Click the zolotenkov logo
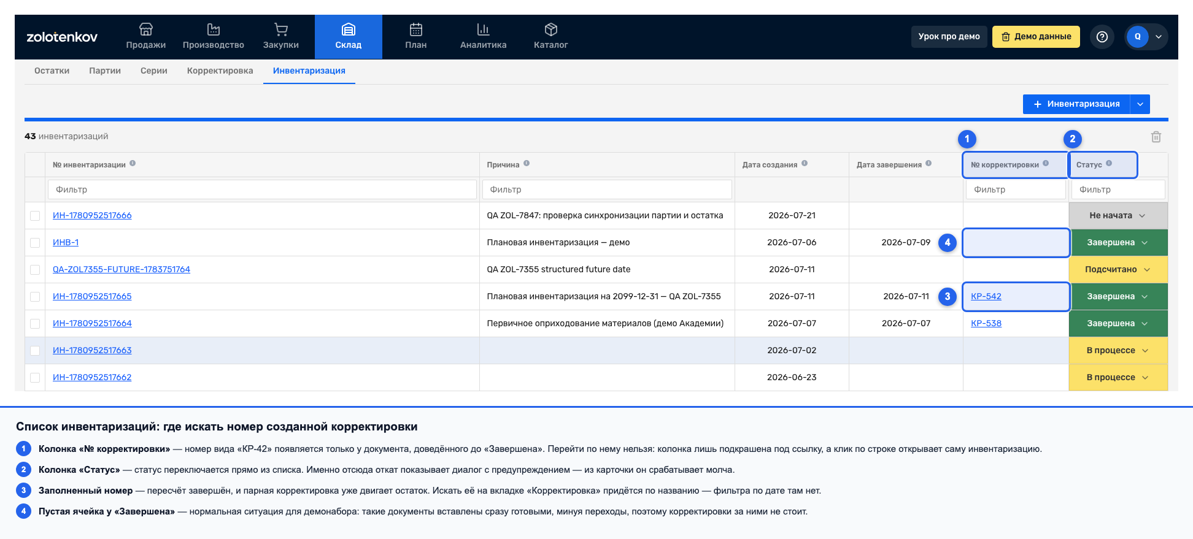This screenshot has height=539, width=1193. point(62,37)
